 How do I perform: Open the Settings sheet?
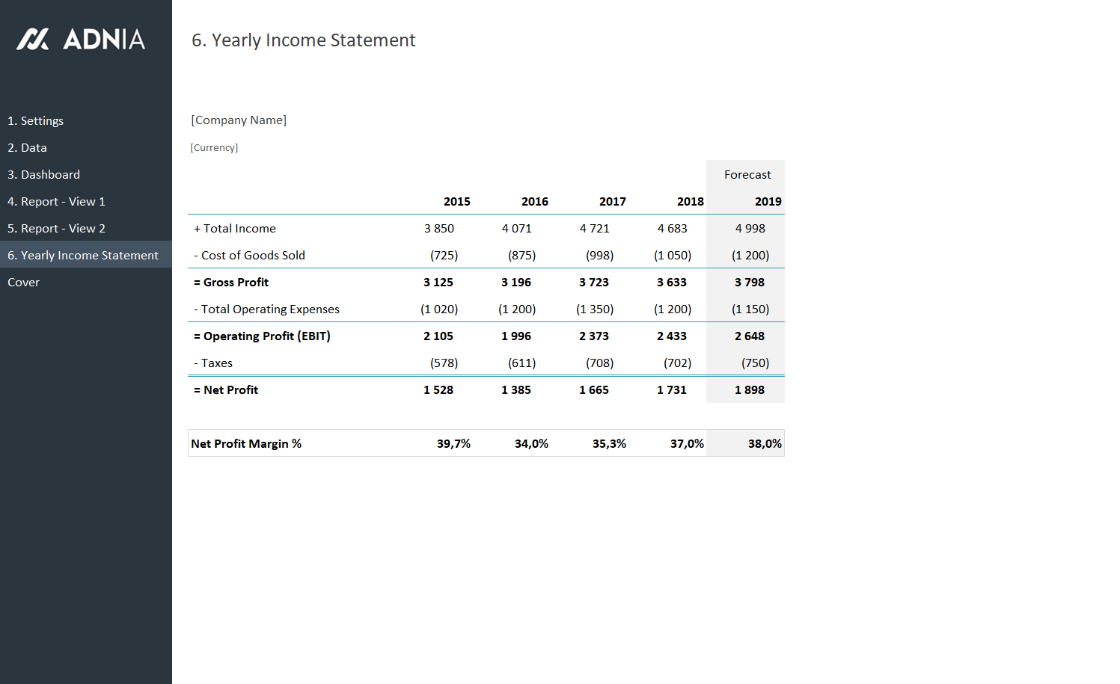35,120
